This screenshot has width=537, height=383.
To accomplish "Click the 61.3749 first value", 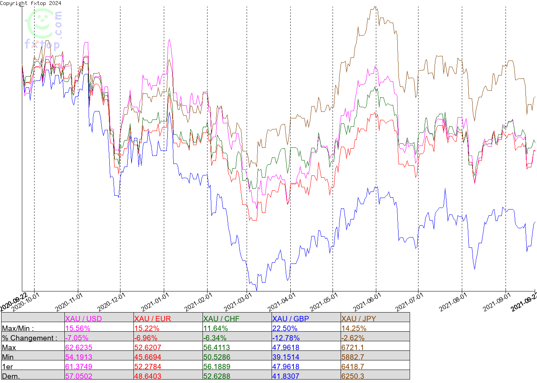I will [79, 367].
